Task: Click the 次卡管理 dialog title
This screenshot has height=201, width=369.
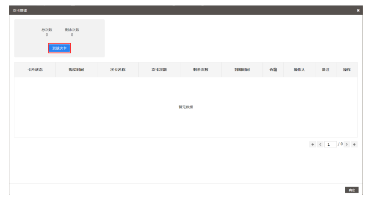Action: (x=20, y=10)
